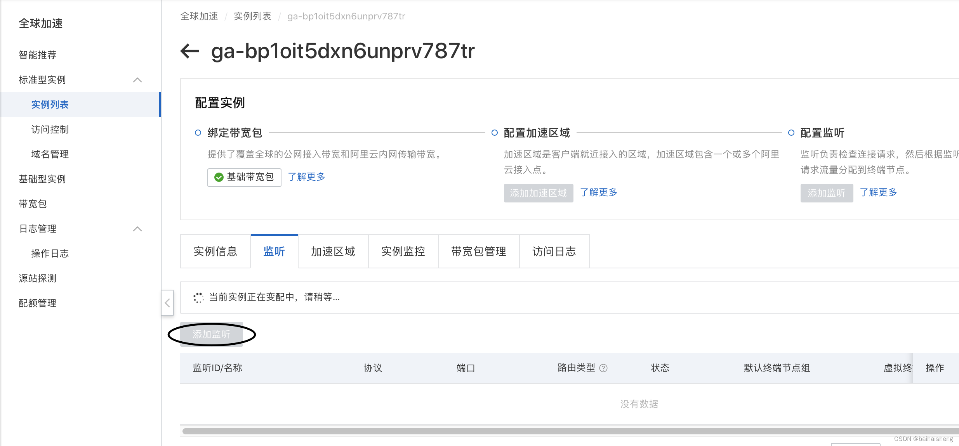
Task: Open the 了解更多 link under 绑定带宽包
Action: coord(306,177)
